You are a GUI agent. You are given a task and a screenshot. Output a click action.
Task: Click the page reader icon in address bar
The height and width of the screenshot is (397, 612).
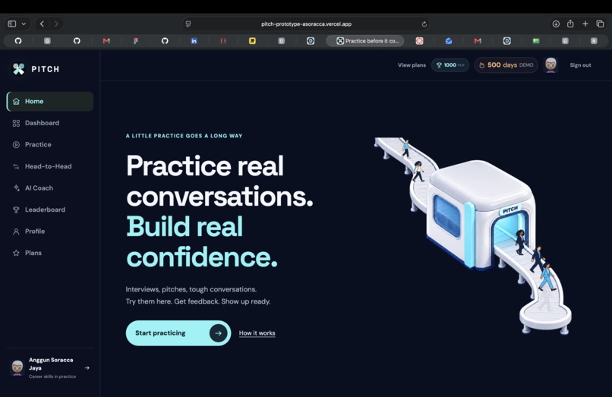click(x=188, y=24)
